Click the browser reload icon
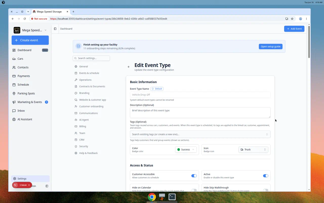Screen dimensions: 324x203 pyautogui.click(x=25, y=19)
